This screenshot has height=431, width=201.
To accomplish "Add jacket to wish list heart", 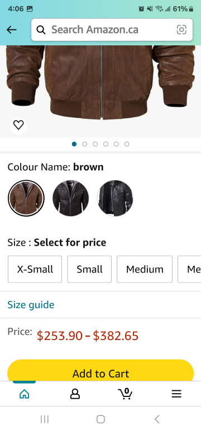I will click(18, 125).
